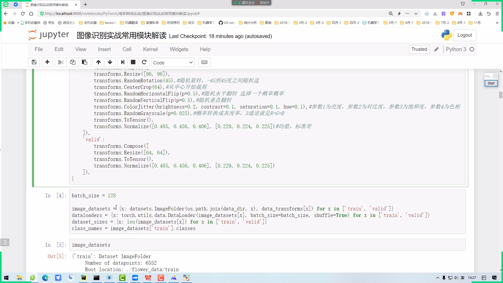This screenshot has width=503, height=283.
Task: Move selected cell up arrow
Action: (98, 62)
